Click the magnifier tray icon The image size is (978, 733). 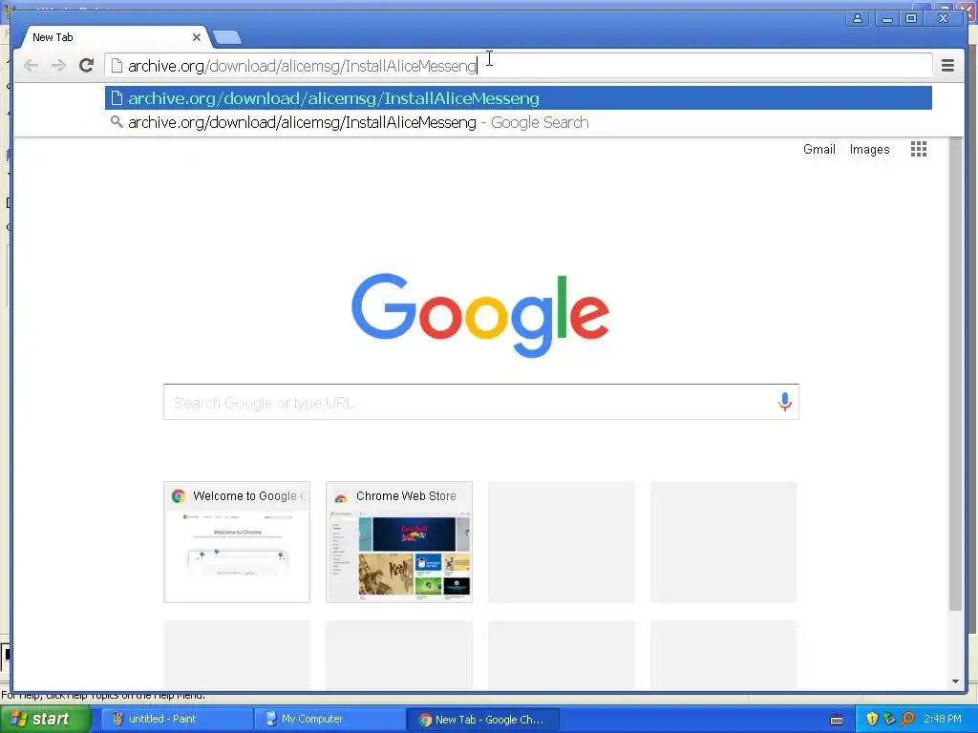pos(907,720)
